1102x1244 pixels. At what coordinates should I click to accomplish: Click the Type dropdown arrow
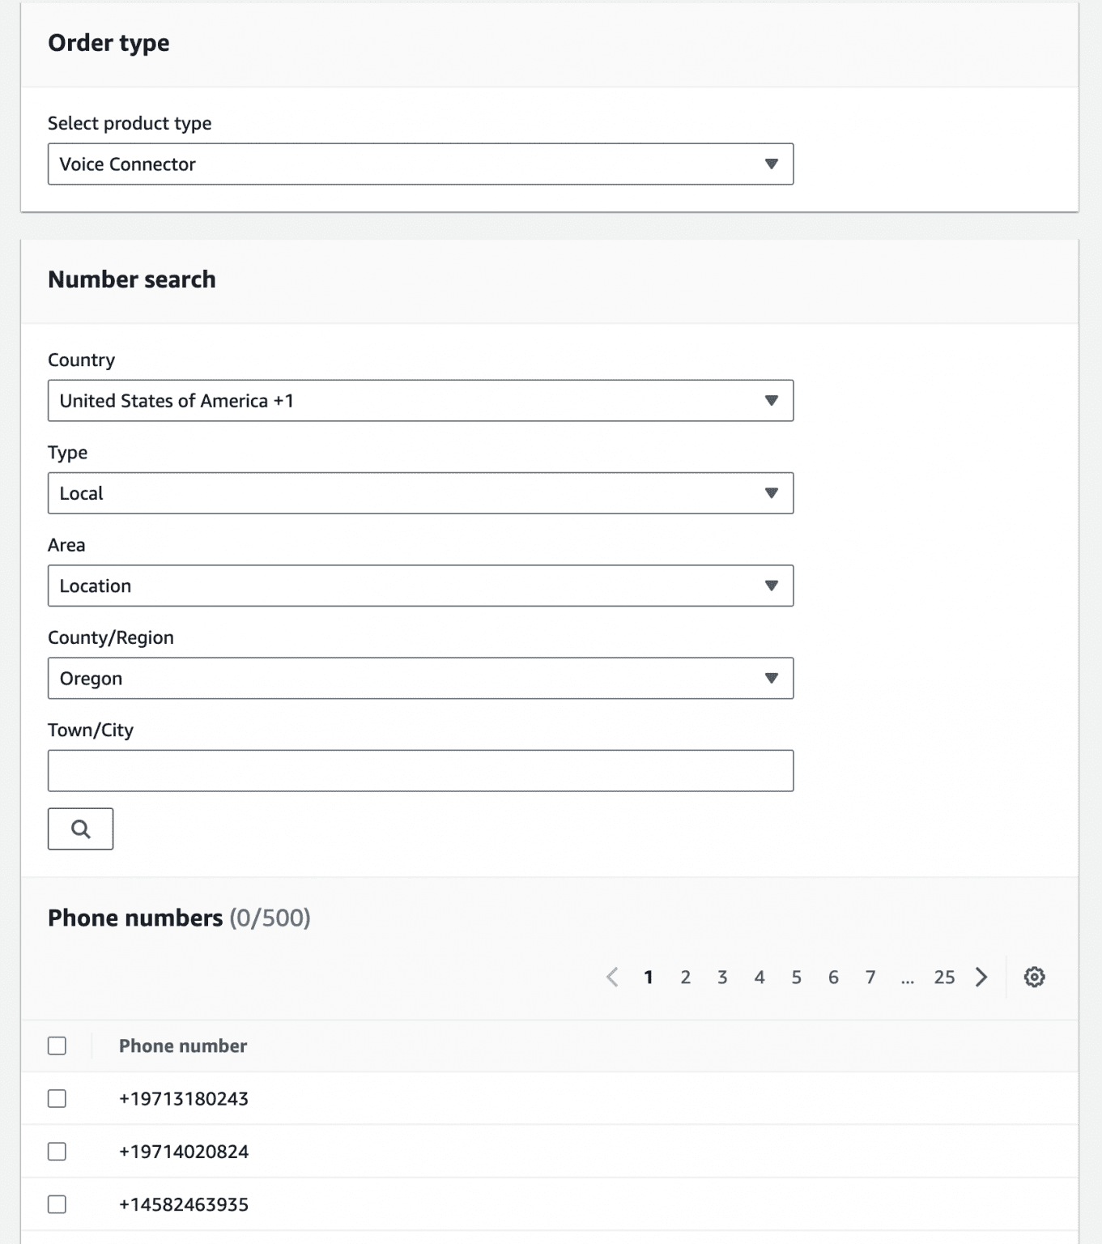pyautogui.click(x=771, y=492)
